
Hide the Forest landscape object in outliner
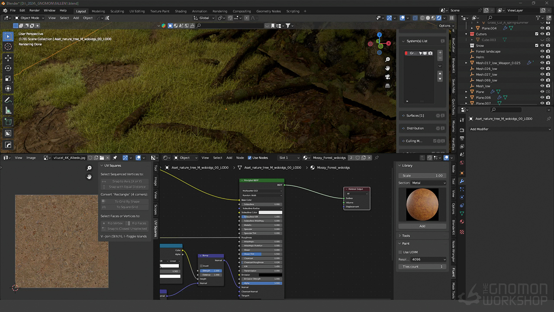tap(542, 51)
